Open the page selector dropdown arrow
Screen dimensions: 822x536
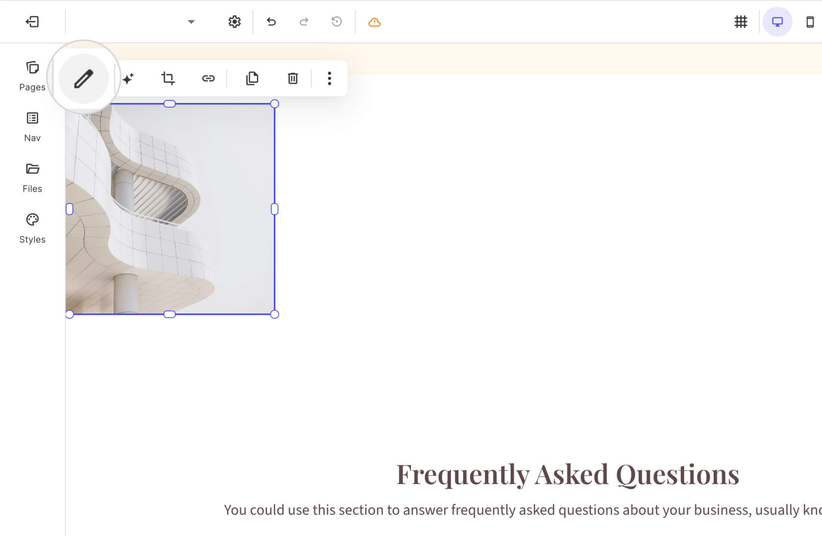pyautogui.click(x=191, y=22)
